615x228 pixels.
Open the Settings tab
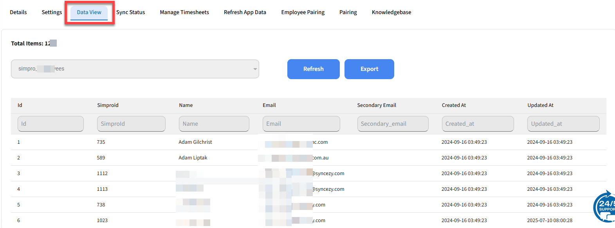point(52,12)
